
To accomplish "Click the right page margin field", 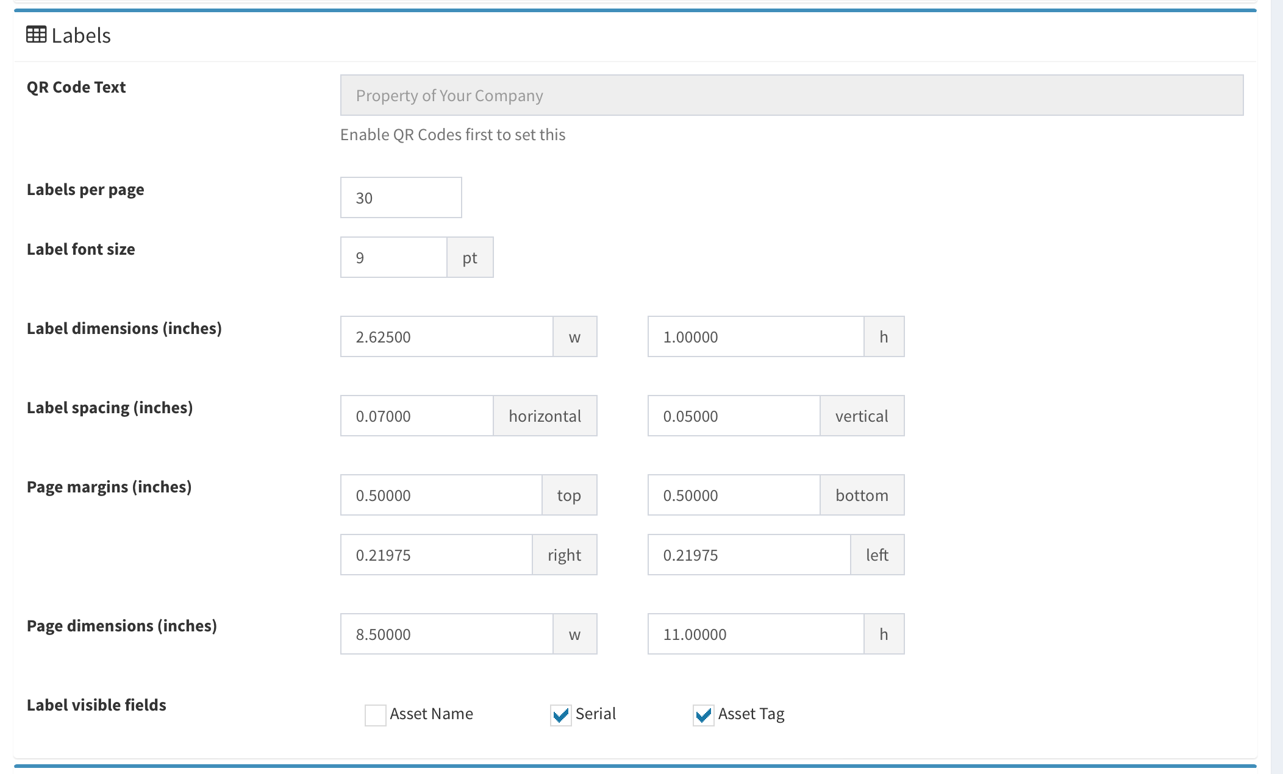I will [436, 555].
